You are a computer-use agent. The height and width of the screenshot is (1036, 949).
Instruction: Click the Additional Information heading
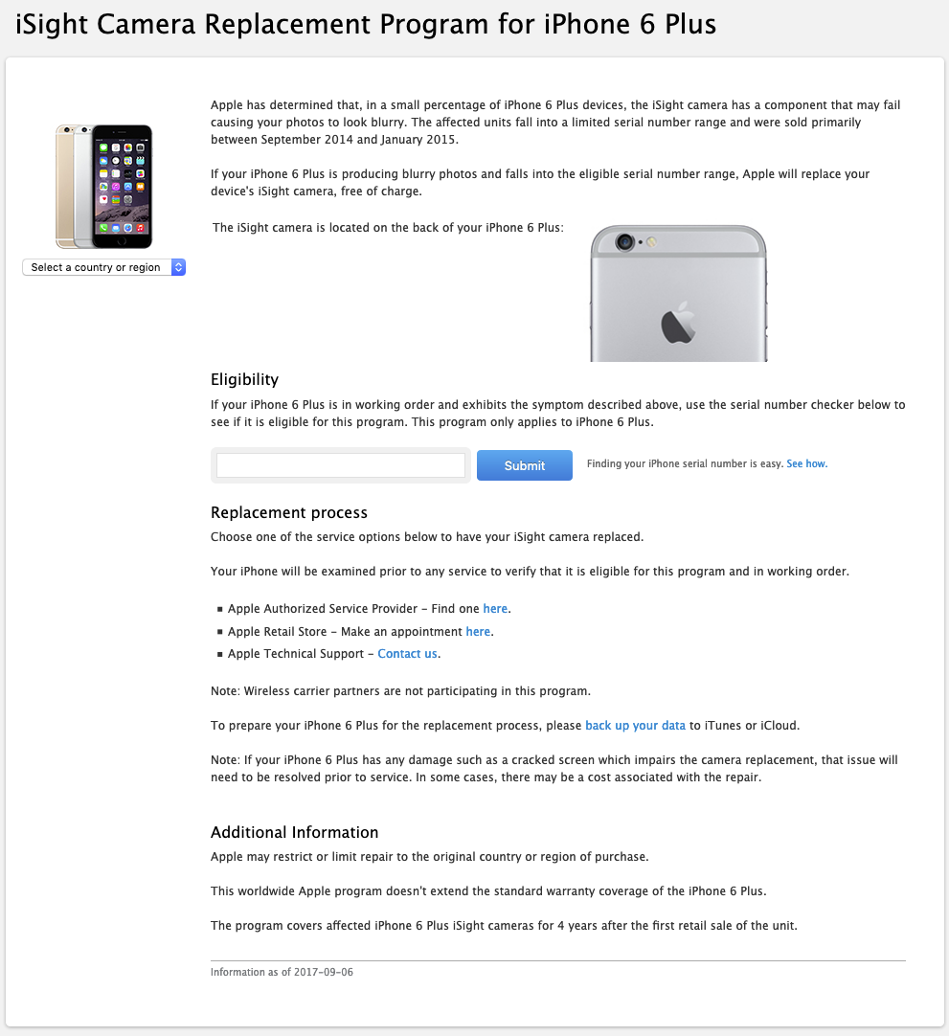(x=295, y=832)
